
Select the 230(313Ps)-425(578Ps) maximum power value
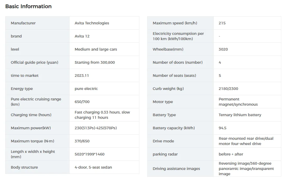tap(96, 128)
